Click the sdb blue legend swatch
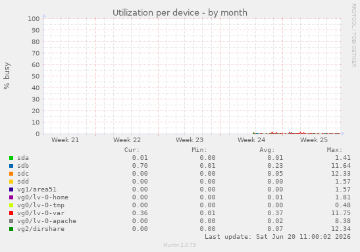360x252 pixels. (11, 166)
